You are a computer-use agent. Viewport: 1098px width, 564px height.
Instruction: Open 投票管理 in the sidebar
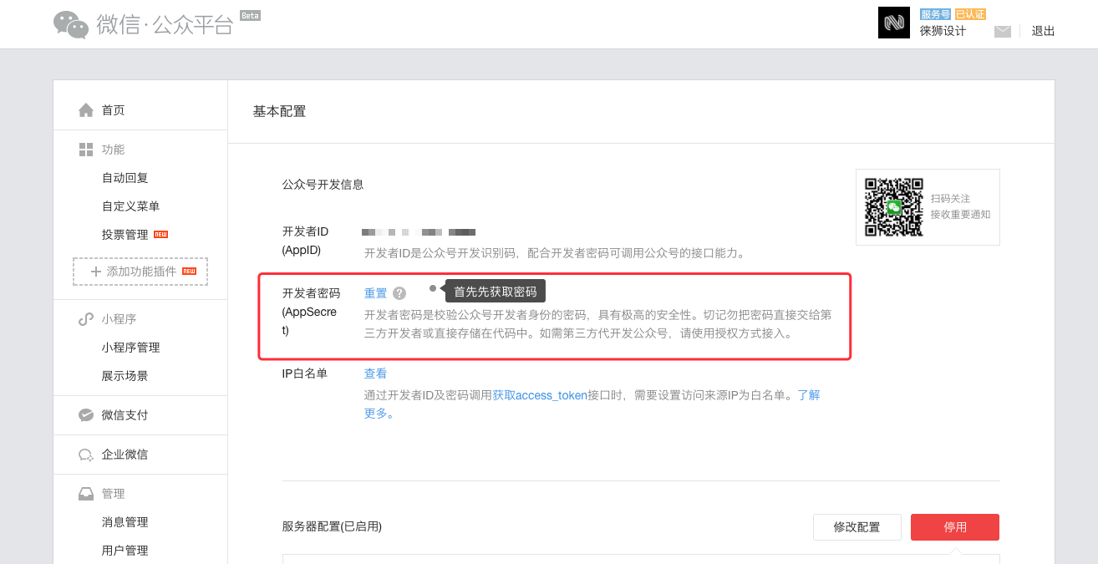coord(125,235)
